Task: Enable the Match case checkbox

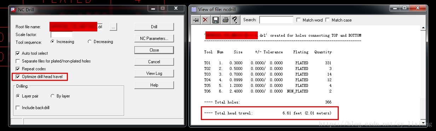Action: click(x=327, y=20)
